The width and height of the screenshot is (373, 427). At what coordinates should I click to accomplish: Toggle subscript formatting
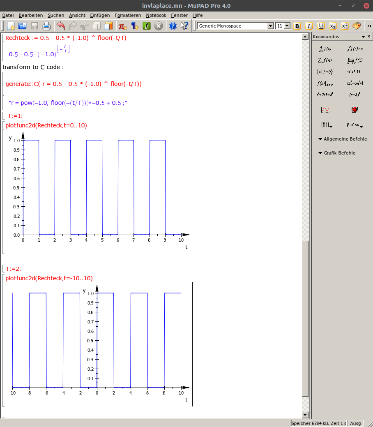[332, 26]
